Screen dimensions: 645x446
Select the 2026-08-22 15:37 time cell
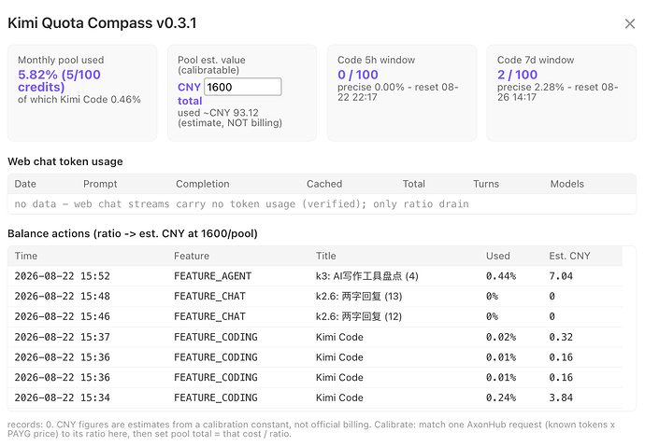coord(62,337)
